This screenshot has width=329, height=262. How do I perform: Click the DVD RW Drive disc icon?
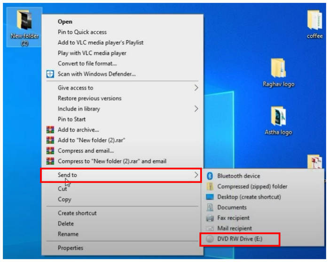pyautogui.click(x=210, y=239)
